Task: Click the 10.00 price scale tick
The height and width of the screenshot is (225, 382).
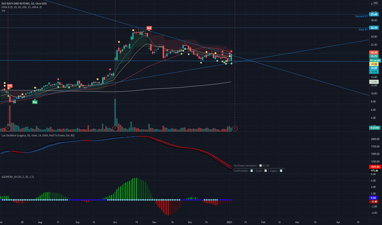Action: [x=374, y=93]
